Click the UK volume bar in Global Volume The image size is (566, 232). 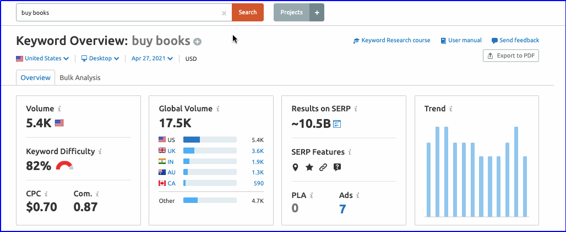click(210, 151)
